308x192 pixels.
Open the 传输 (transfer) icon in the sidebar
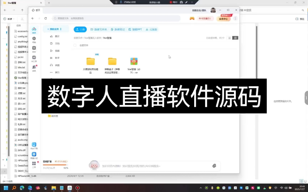(34, 39)
